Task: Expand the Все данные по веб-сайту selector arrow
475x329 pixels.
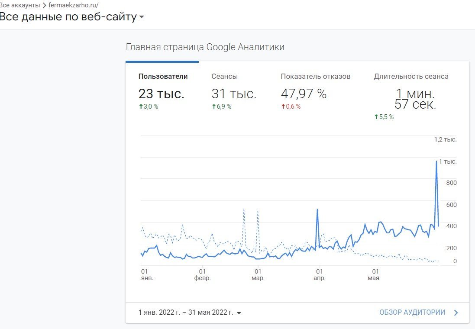Action: tap(142, 18)
